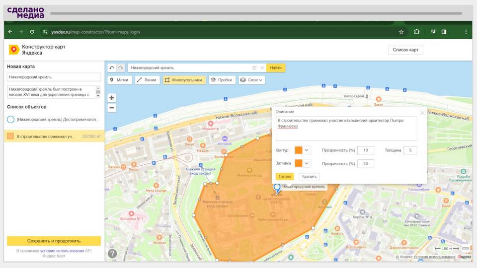Undo the last map action
The image size is (477, 268).
(112, 68)
